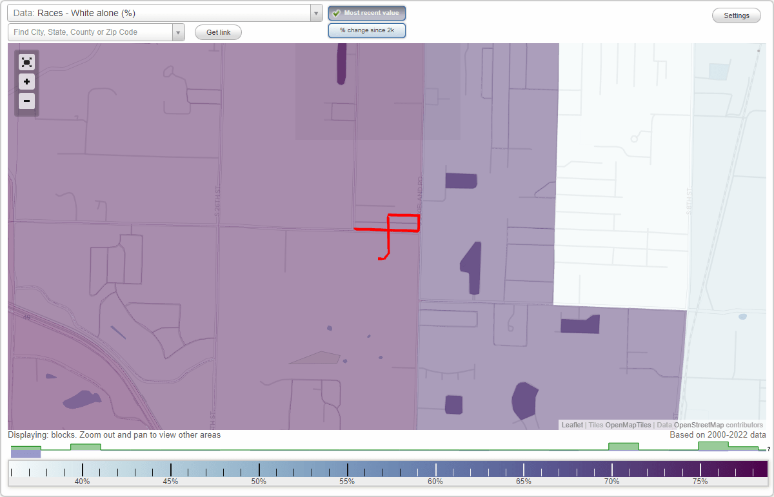The width and height of the screenshot is (774, 497).
Task: Click the zoom in icon on the map
Action: point(26,82)
